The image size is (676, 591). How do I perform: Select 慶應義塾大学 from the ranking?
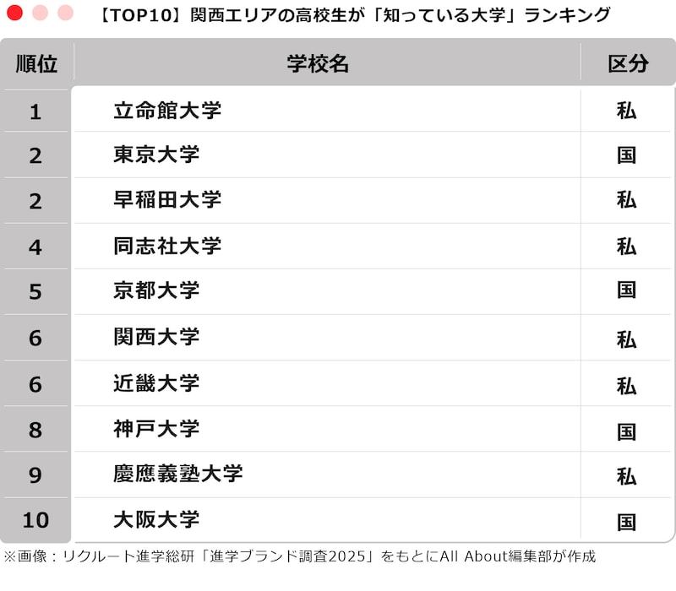pos(177,474)
